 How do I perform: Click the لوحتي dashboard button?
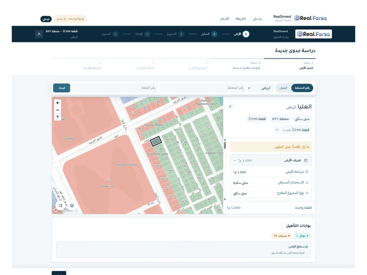[x=46, y=19]
